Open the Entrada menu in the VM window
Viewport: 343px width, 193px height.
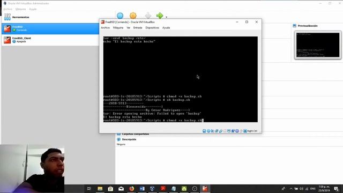tap(138, 28)
